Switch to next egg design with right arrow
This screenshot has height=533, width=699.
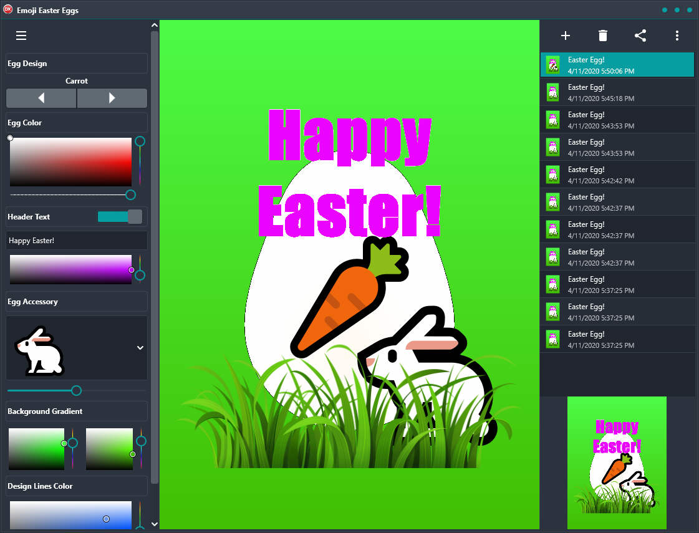tap(112, 98)
